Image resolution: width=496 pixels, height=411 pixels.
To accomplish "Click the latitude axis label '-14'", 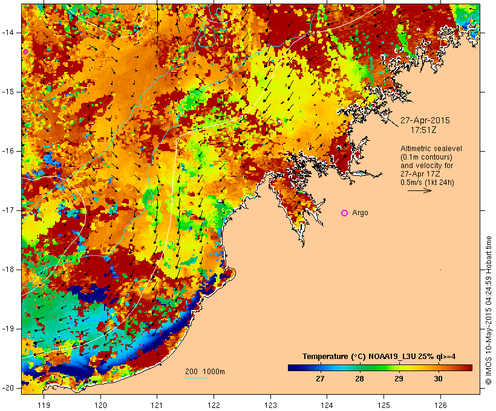I will (7, 33).
